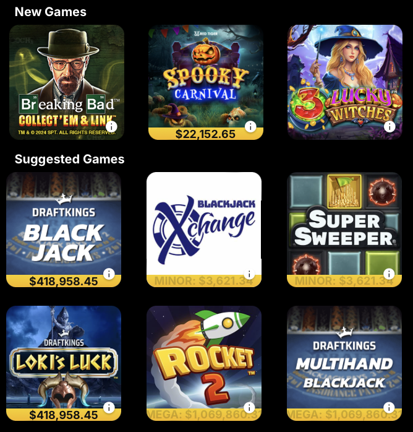This screenshot has height=432, width=413.
Task: Open info icon on Loki's Luck
Action: point(109,407)
